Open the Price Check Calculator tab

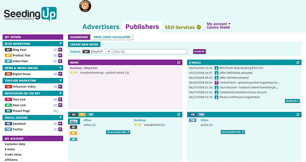click(112, 37)
